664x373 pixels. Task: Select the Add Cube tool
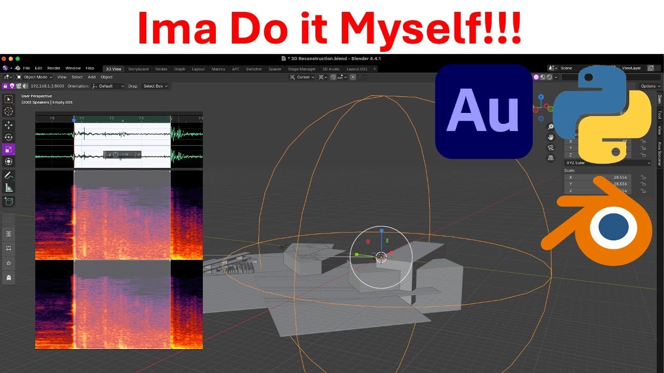(x=9, y=201)
